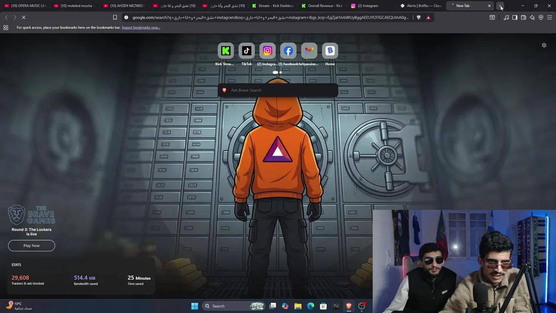Open the Gmail shortcut tile
This screenshot has width=556, height=313.
pyautogui.click(x=309, y=51)
